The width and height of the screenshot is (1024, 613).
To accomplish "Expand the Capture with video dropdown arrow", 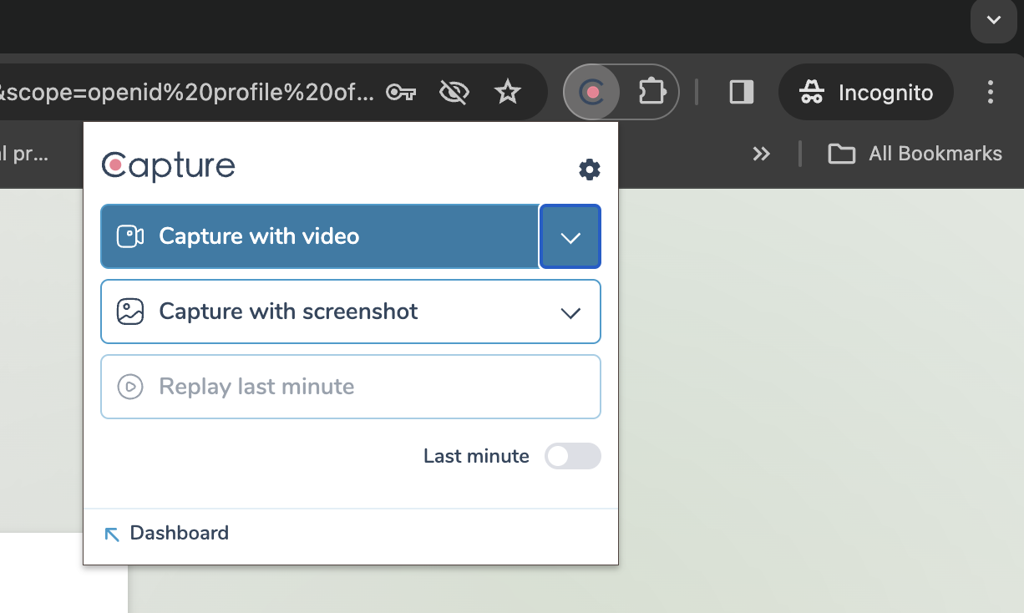I will pyautogui.click(x=570, y=237).
